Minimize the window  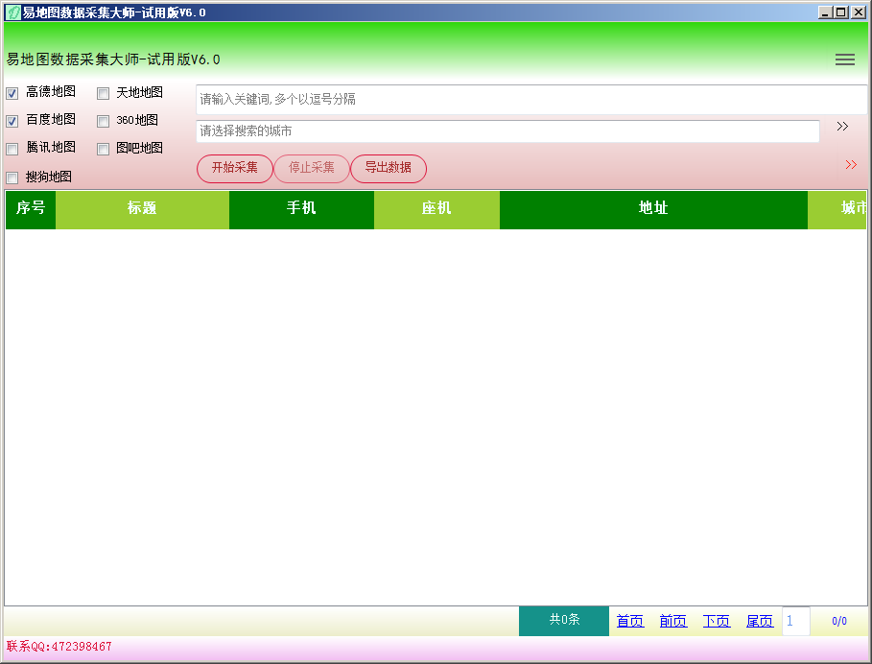pyautogui.click(x=825, y=12)
